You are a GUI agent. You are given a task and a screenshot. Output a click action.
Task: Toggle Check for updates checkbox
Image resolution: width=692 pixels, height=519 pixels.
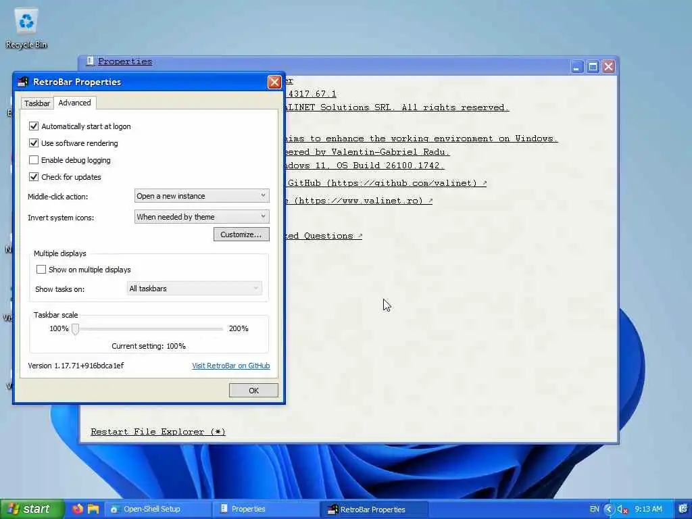coord(34,177)
